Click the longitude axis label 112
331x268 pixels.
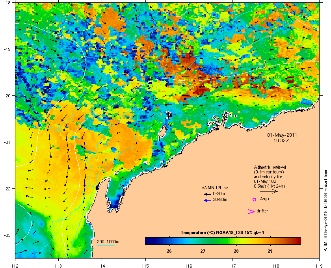15,266
